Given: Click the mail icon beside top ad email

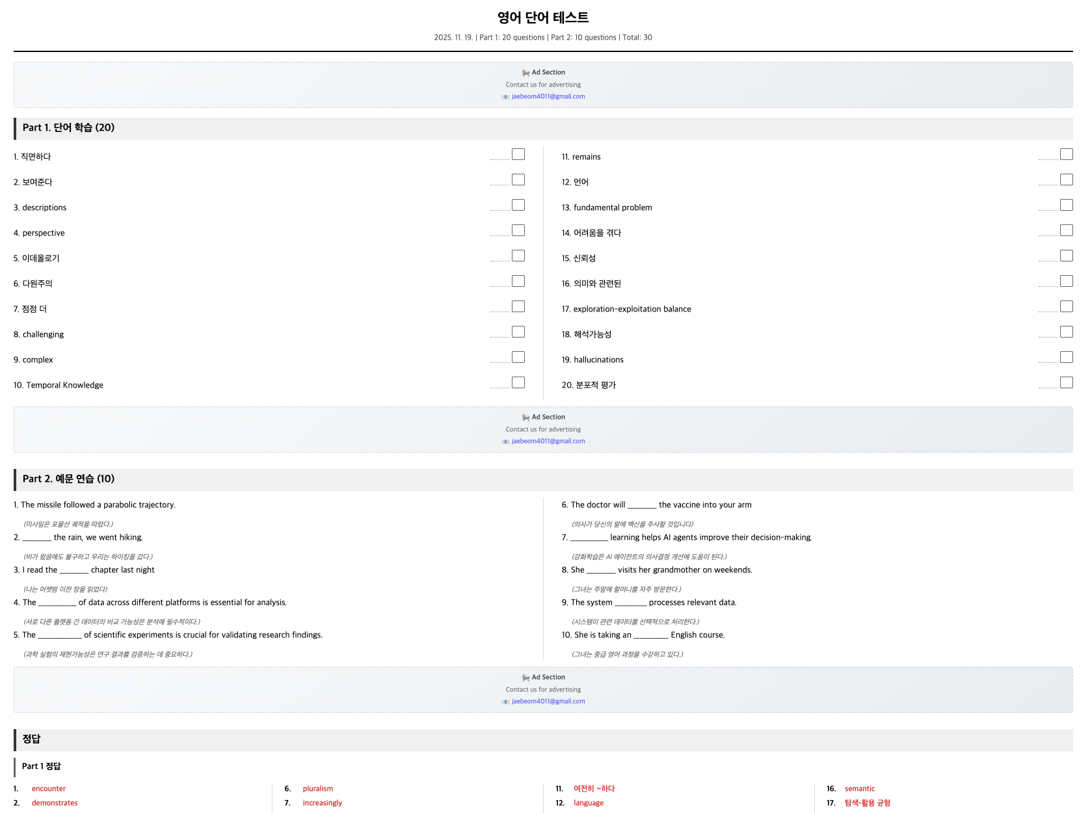Looking at the screenshot, I should tap(505, 97).
